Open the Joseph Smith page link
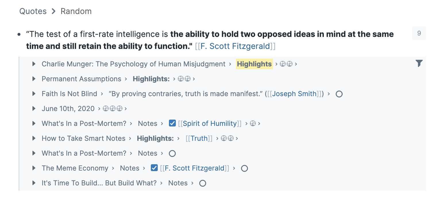Screen dimensions: 439x202 point(294,94)
